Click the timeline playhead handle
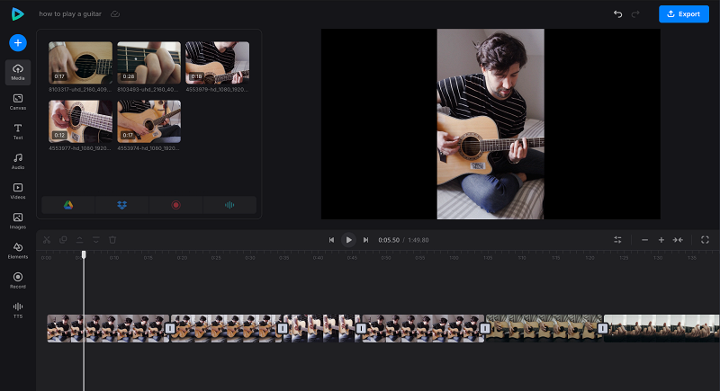This screenshot has width=720, height=391. pyautogui.click(x=84, y=254)
